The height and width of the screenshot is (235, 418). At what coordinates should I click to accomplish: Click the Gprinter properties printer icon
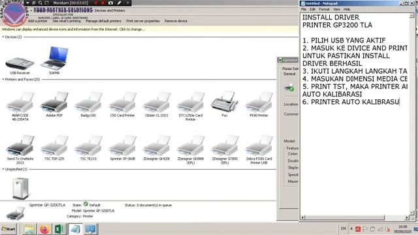point(289,87)
